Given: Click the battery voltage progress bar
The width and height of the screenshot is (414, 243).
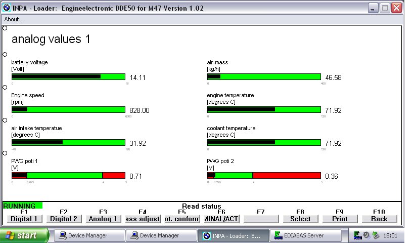Looking at the screenshot, I should 68,76.
